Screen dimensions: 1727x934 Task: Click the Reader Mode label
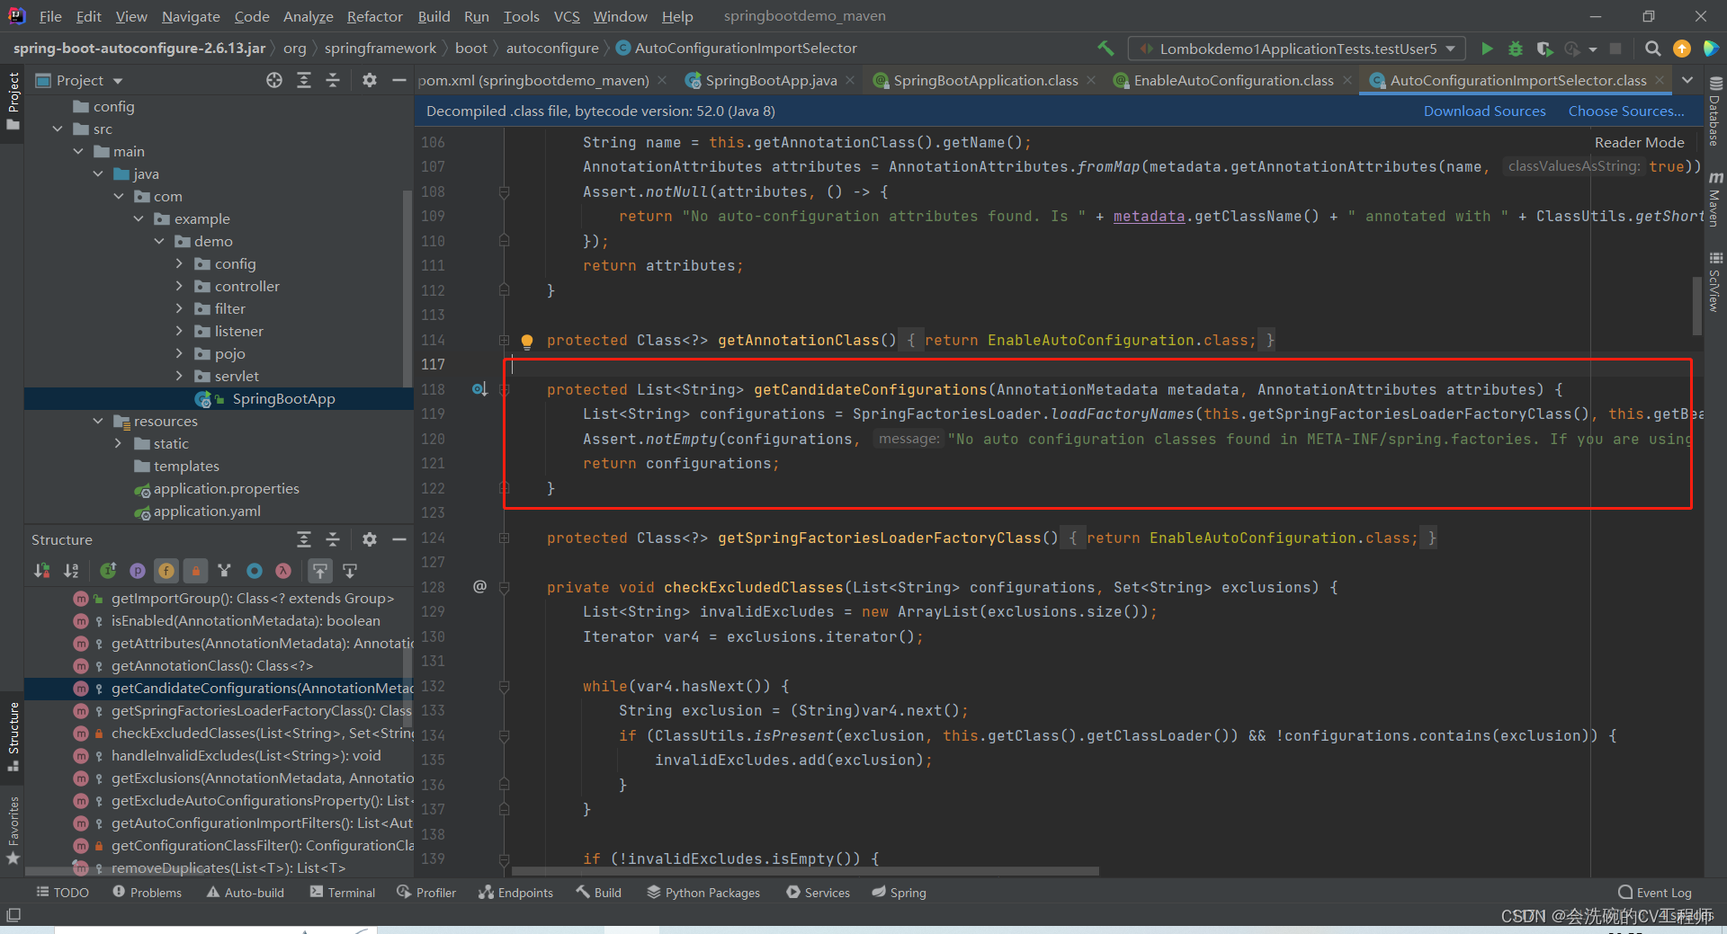point(1639,143)
